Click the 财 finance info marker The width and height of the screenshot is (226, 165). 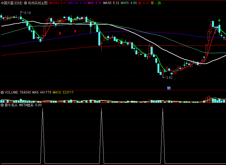pyautogui.click(x=169, y=88)
